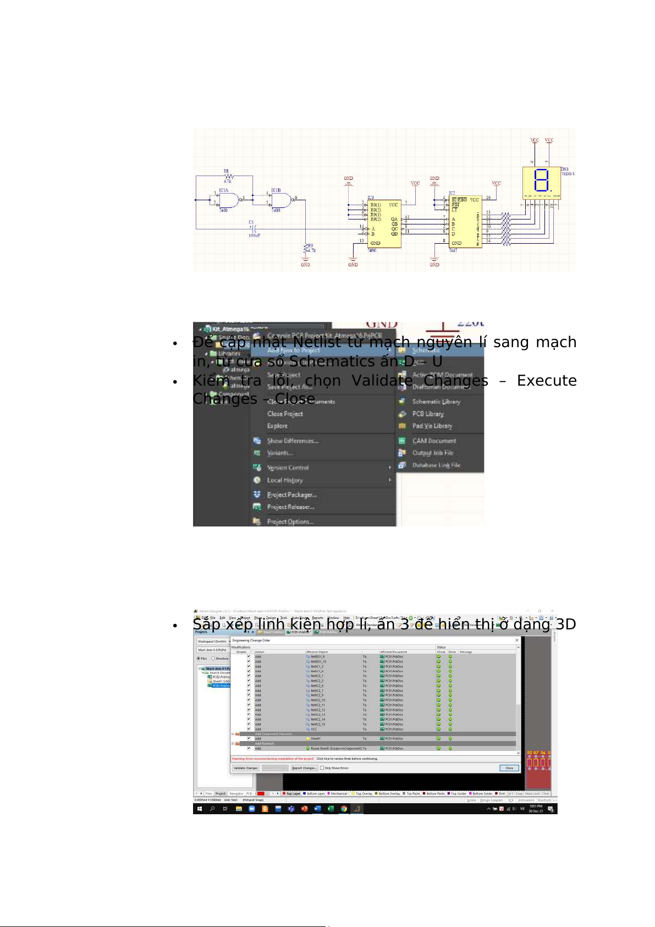Collapse the Add Component Classes group
The image size is (655, 927).
point(233,734)
